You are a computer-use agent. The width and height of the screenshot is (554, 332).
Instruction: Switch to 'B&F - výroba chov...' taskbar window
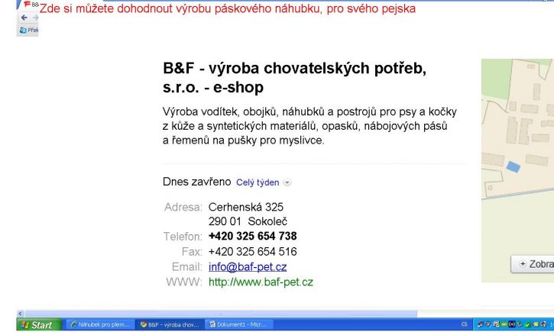pos(170,324)
